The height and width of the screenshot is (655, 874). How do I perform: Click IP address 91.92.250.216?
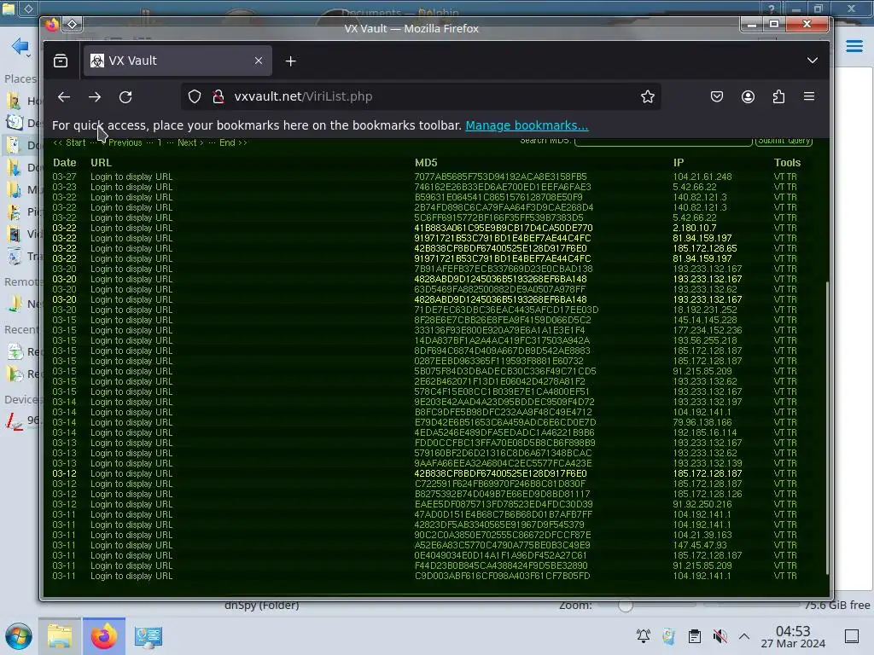coord(702,504)
